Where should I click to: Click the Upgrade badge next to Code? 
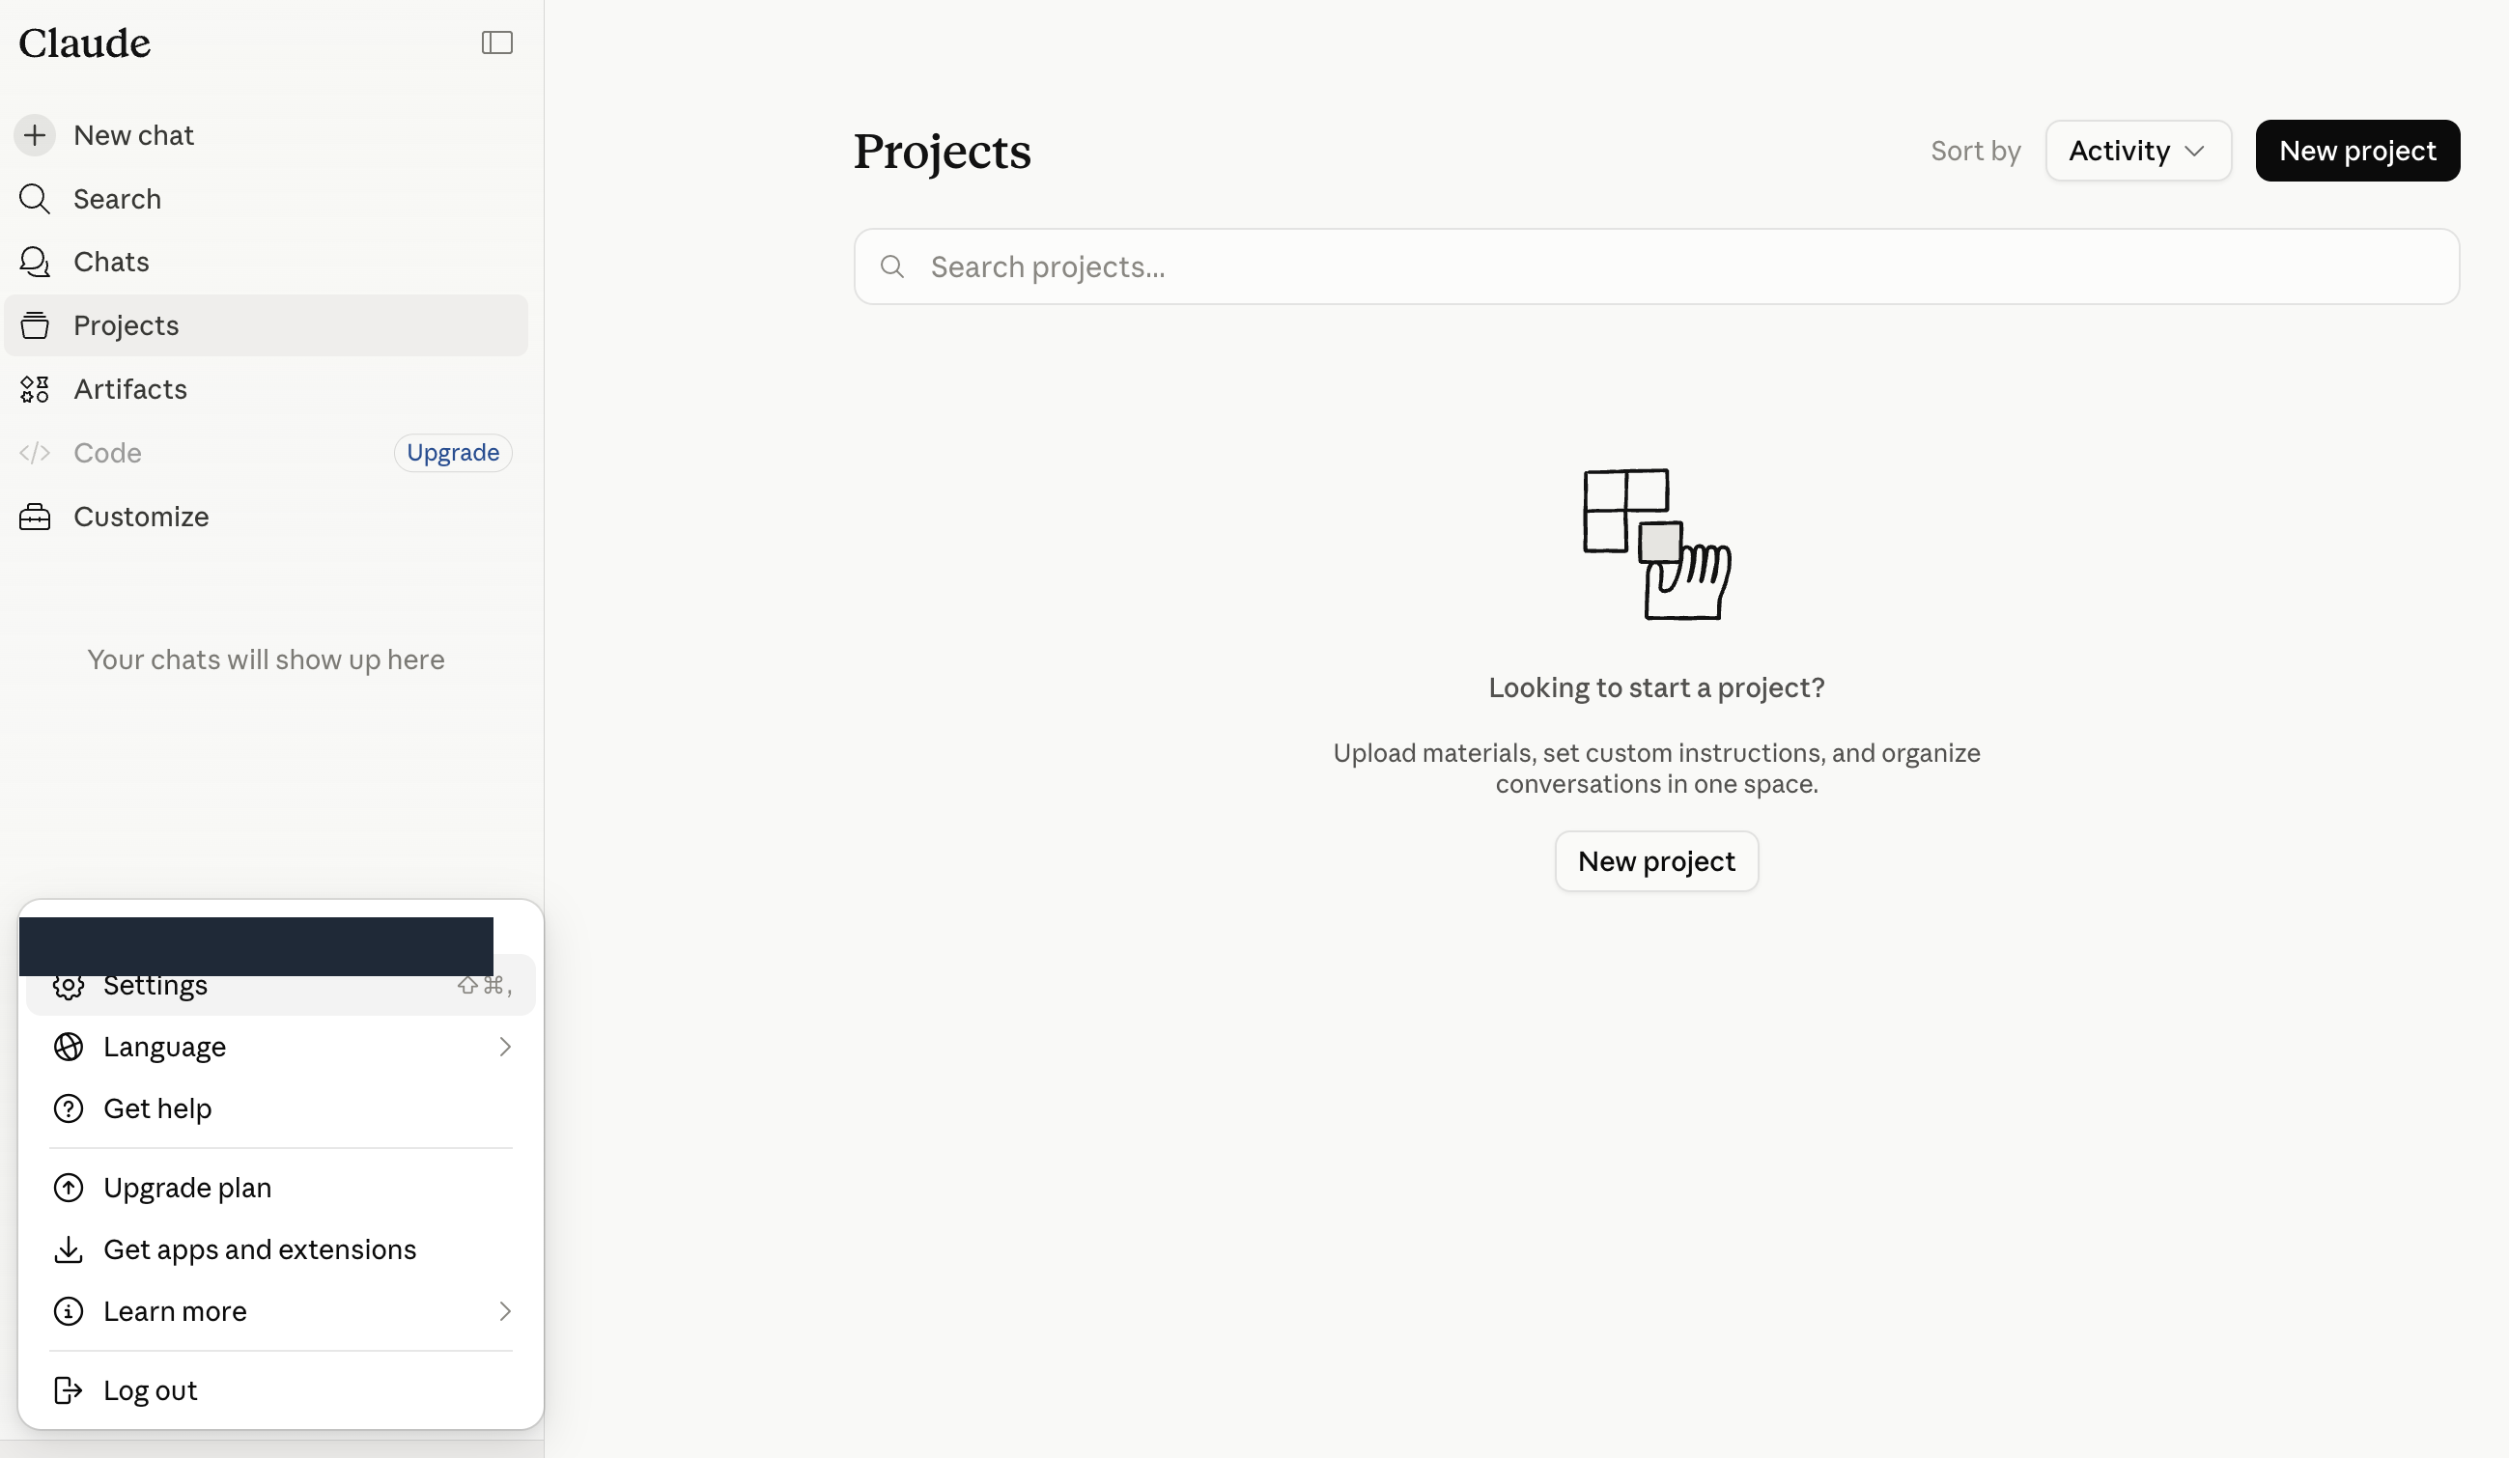tap(453, 453)
